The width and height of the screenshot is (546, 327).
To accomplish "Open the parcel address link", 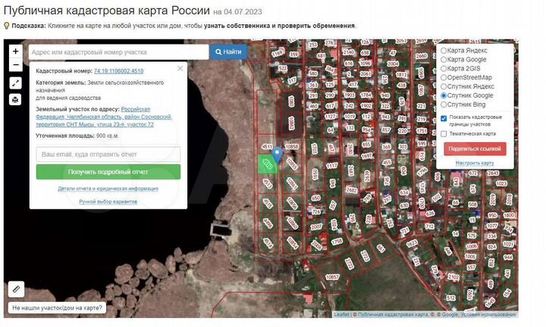I will (104, 117).
